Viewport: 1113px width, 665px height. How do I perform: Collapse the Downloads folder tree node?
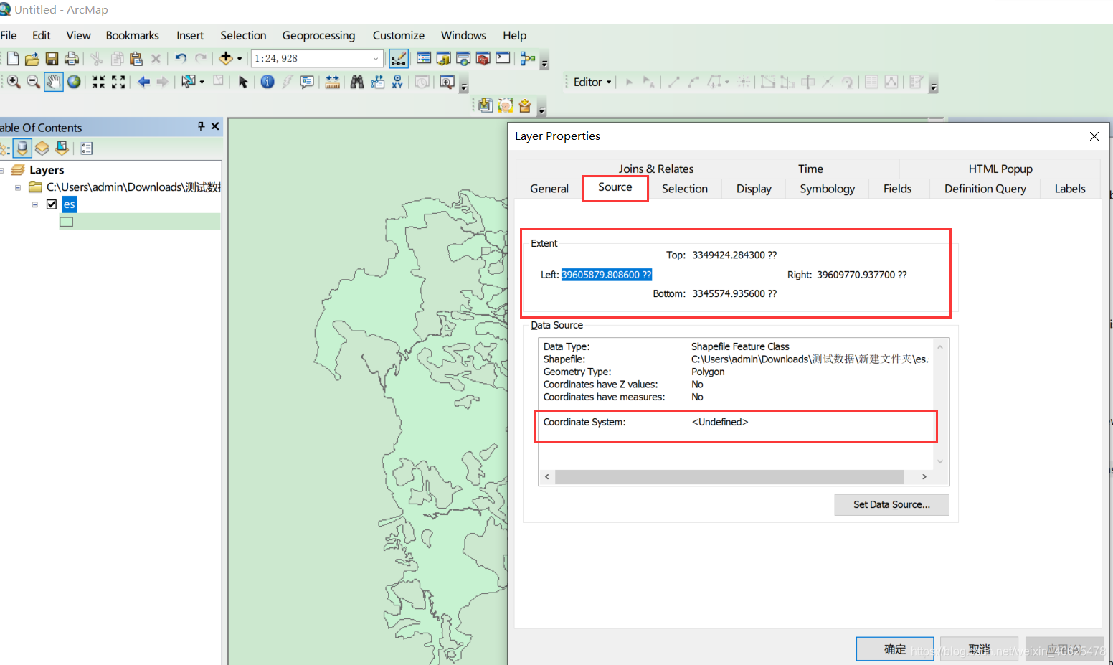(18, 187)
